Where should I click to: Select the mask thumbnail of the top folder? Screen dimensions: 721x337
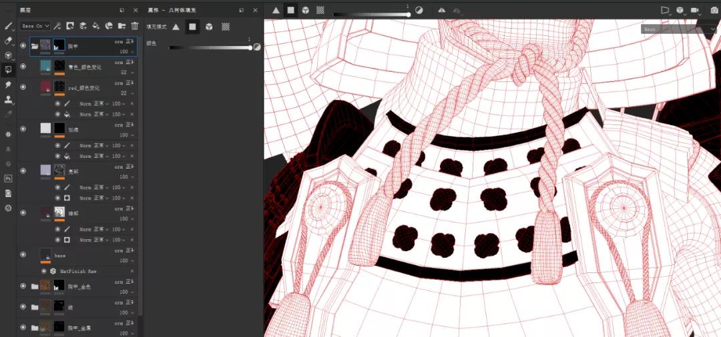pos(59,45)
